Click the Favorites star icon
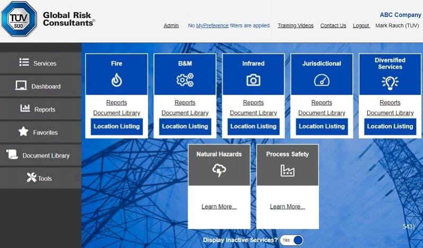The height and width of the screenshot is (248, 423). (23, 131)
